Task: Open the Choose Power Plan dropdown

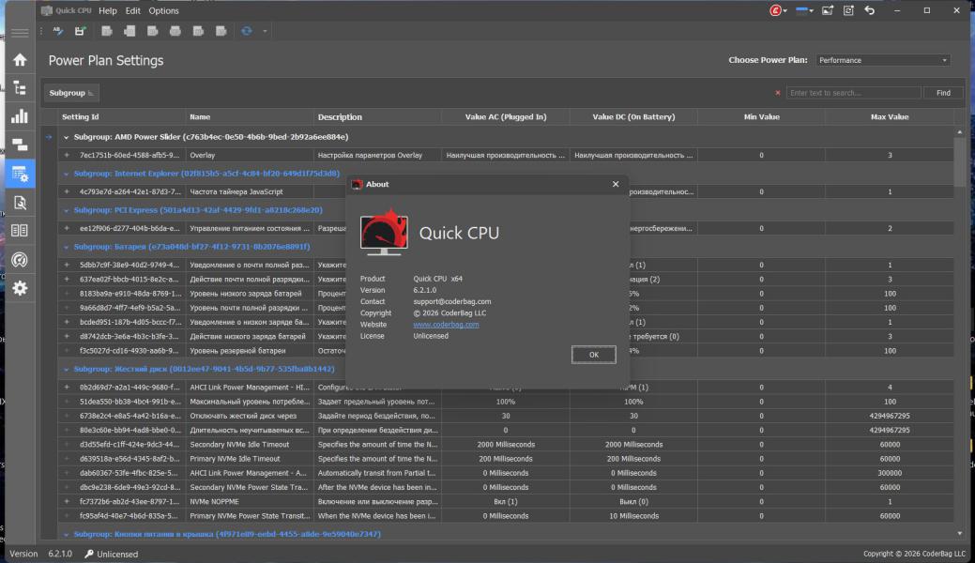Action: (x=882, y=60)
